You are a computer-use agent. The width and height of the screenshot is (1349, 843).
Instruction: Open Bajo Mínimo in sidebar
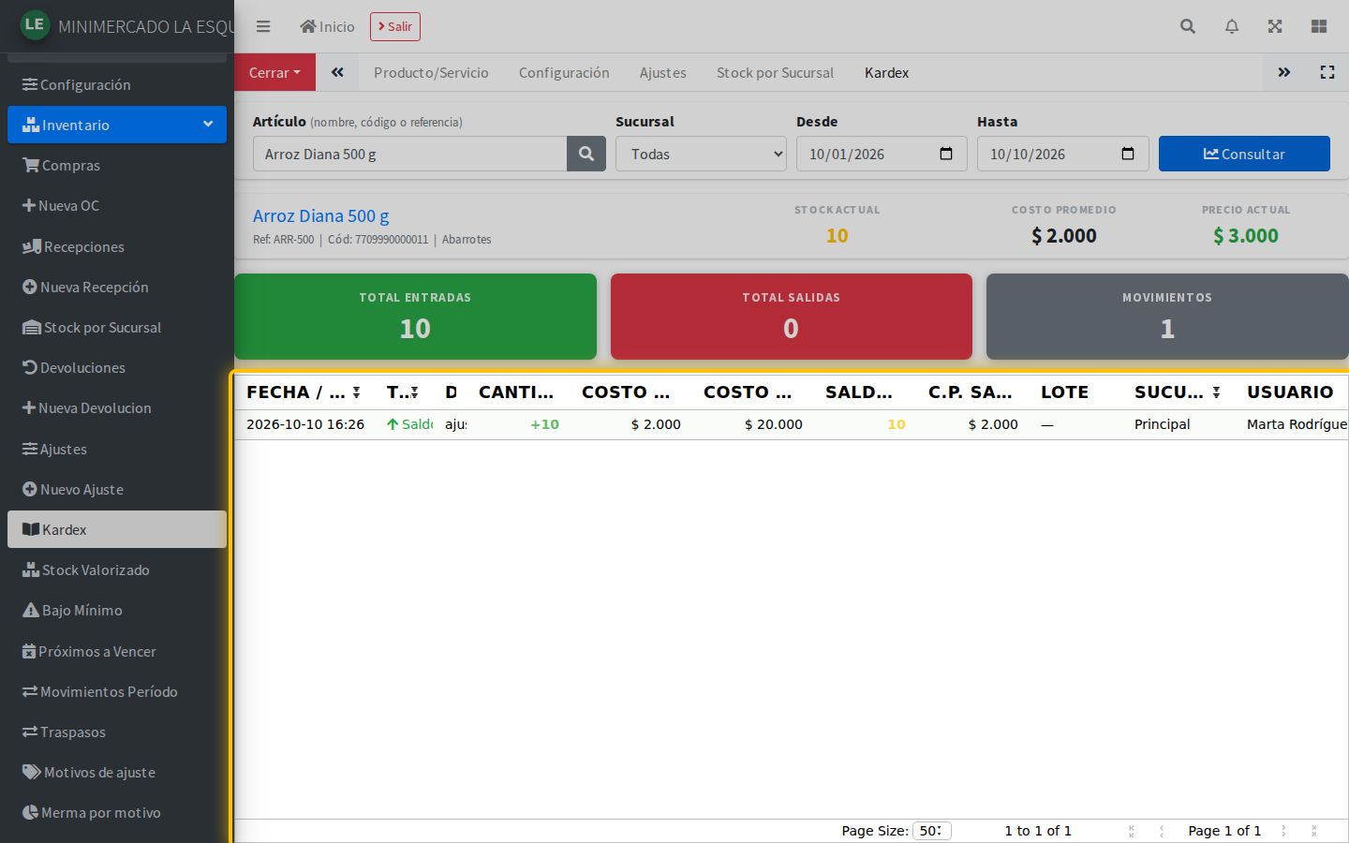[x=117, y=610]
